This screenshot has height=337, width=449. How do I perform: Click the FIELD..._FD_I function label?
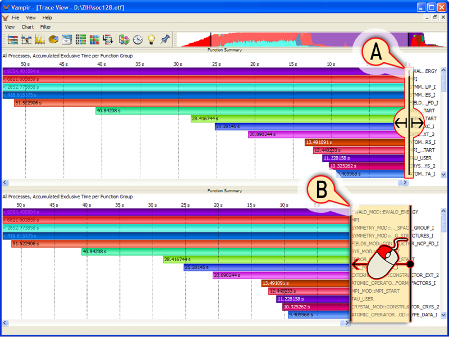(x=424, y=103)
